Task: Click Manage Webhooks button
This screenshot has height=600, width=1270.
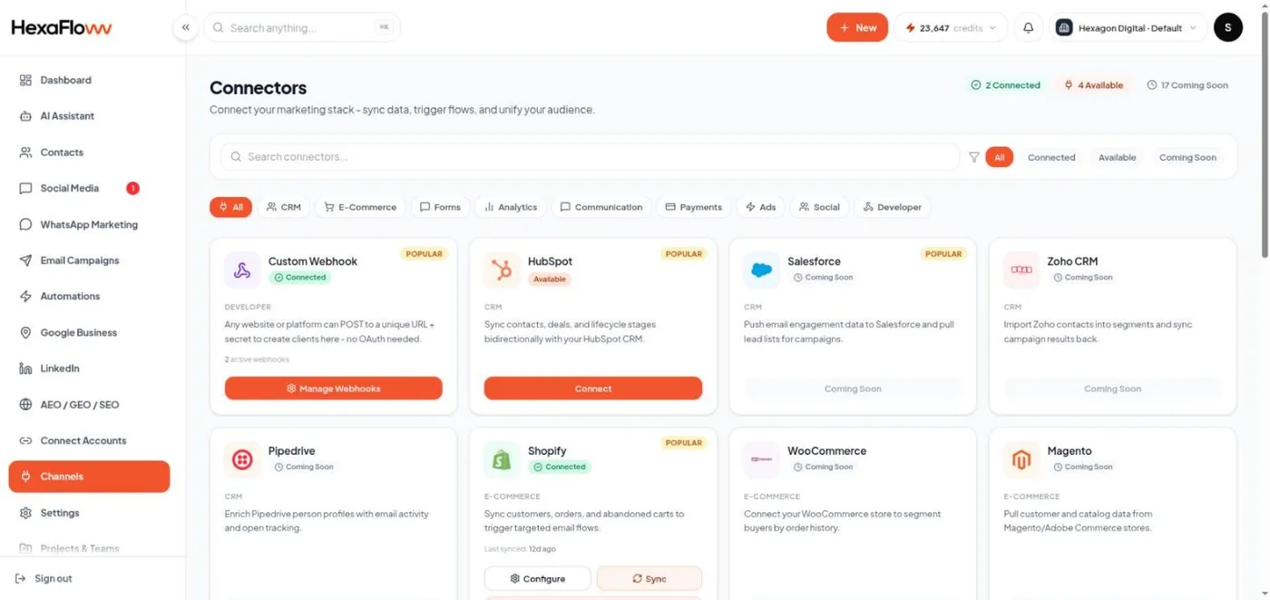Action: pyautogui.click(x=334, y=389)
